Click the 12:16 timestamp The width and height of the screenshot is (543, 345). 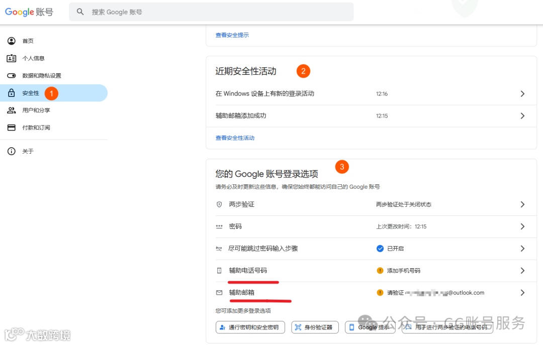point(382,94)
